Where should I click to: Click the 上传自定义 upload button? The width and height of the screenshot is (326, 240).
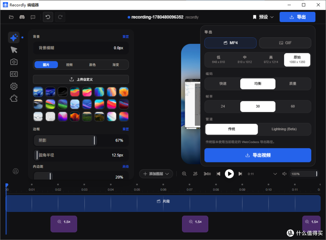pos(81,79)
